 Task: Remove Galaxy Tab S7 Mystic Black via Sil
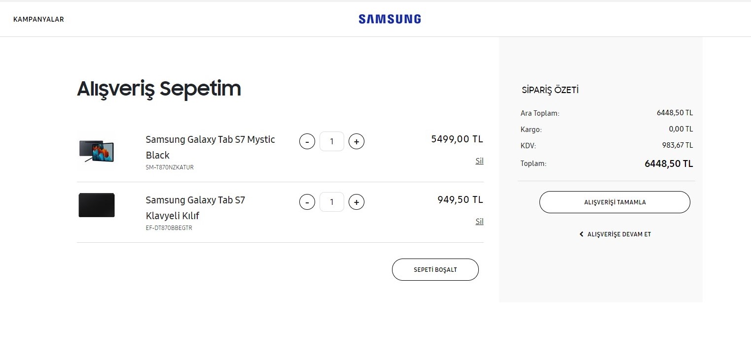point(479,161)
